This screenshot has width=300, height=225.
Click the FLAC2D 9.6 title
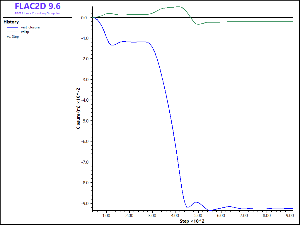click(37, 6)
